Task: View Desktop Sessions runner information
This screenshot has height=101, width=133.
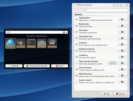Action: [x=122, y=50]
